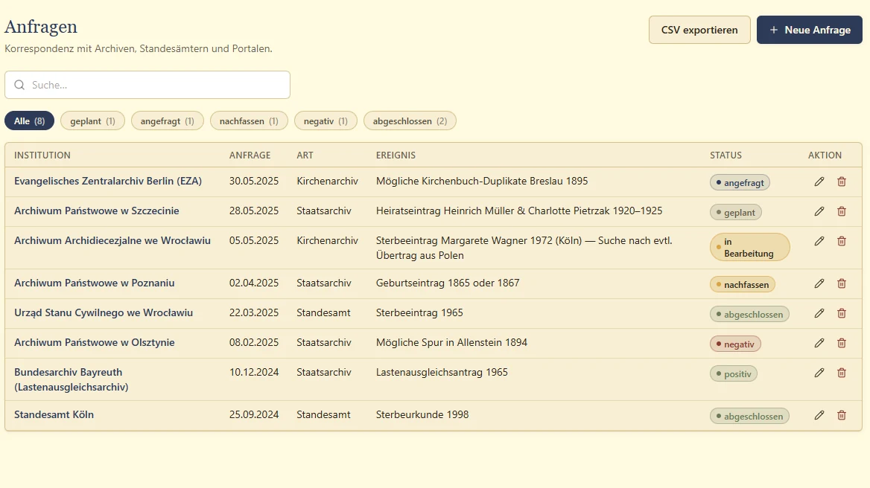This screenshot has height=488, width=870.
Task: Open Archiwum Państwowe w Szczecinie entry
Action: coord(97,211)
